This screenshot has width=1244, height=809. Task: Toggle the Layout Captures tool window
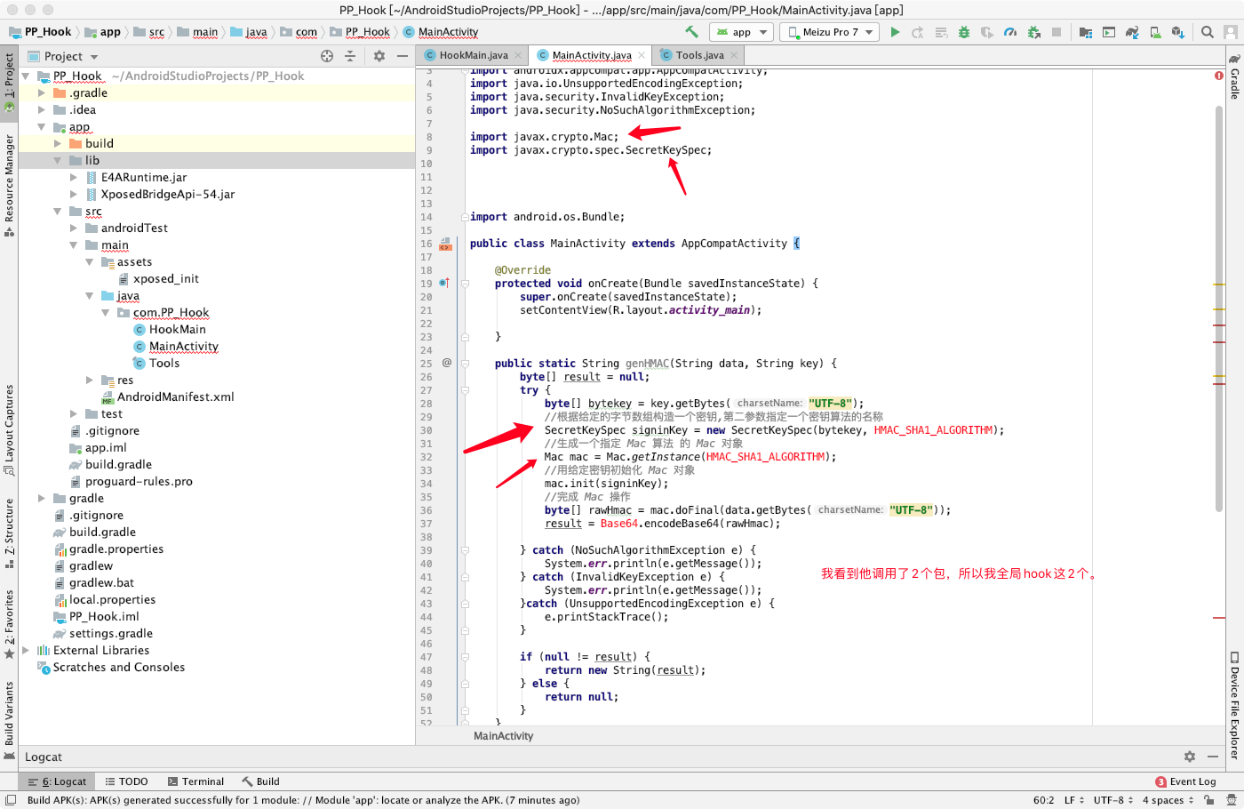pos(9,429)
